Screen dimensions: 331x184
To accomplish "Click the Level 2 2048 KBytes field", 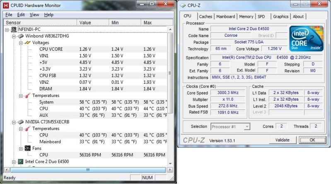I will [286, 106].
